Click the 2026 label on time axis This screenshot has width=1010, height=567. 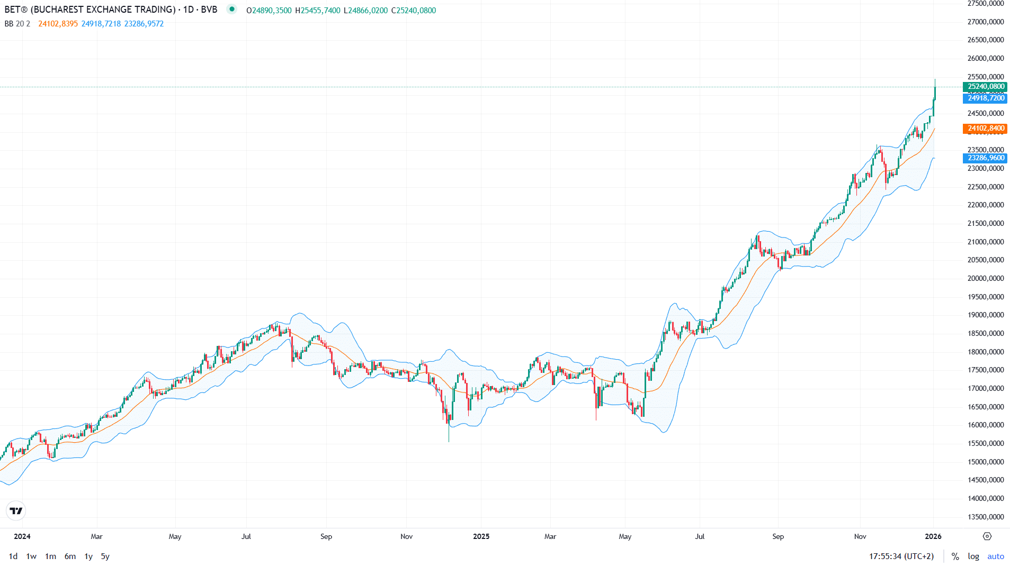(933, 536)
